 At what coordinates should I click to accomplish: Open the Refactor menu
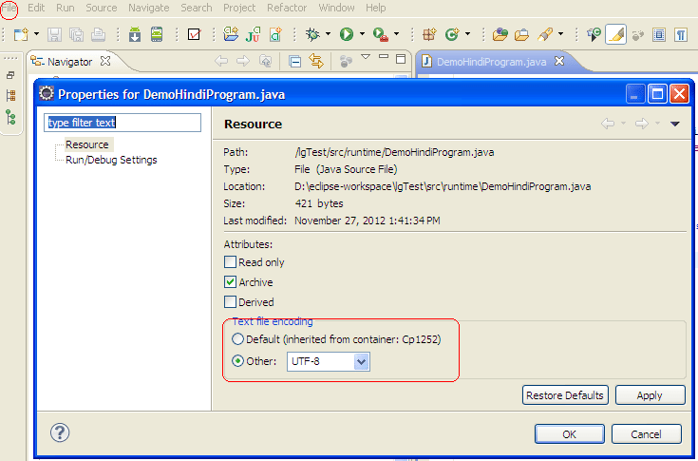point(287,8)
